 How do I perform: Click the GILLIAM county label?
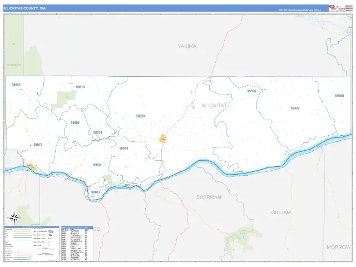point(281,212)
